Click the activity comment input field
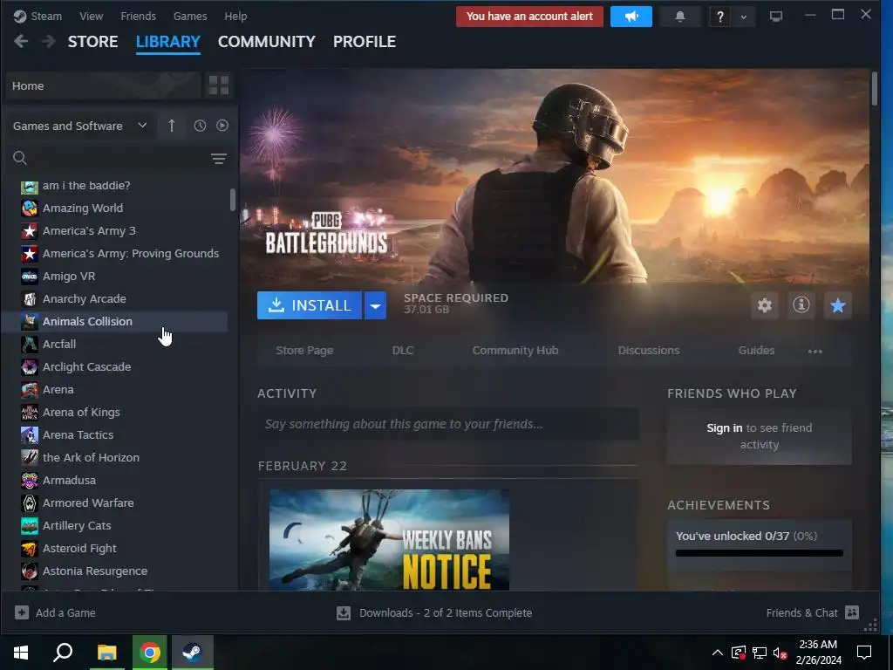The width and height of the screenshot is (893, 670). 448,424
